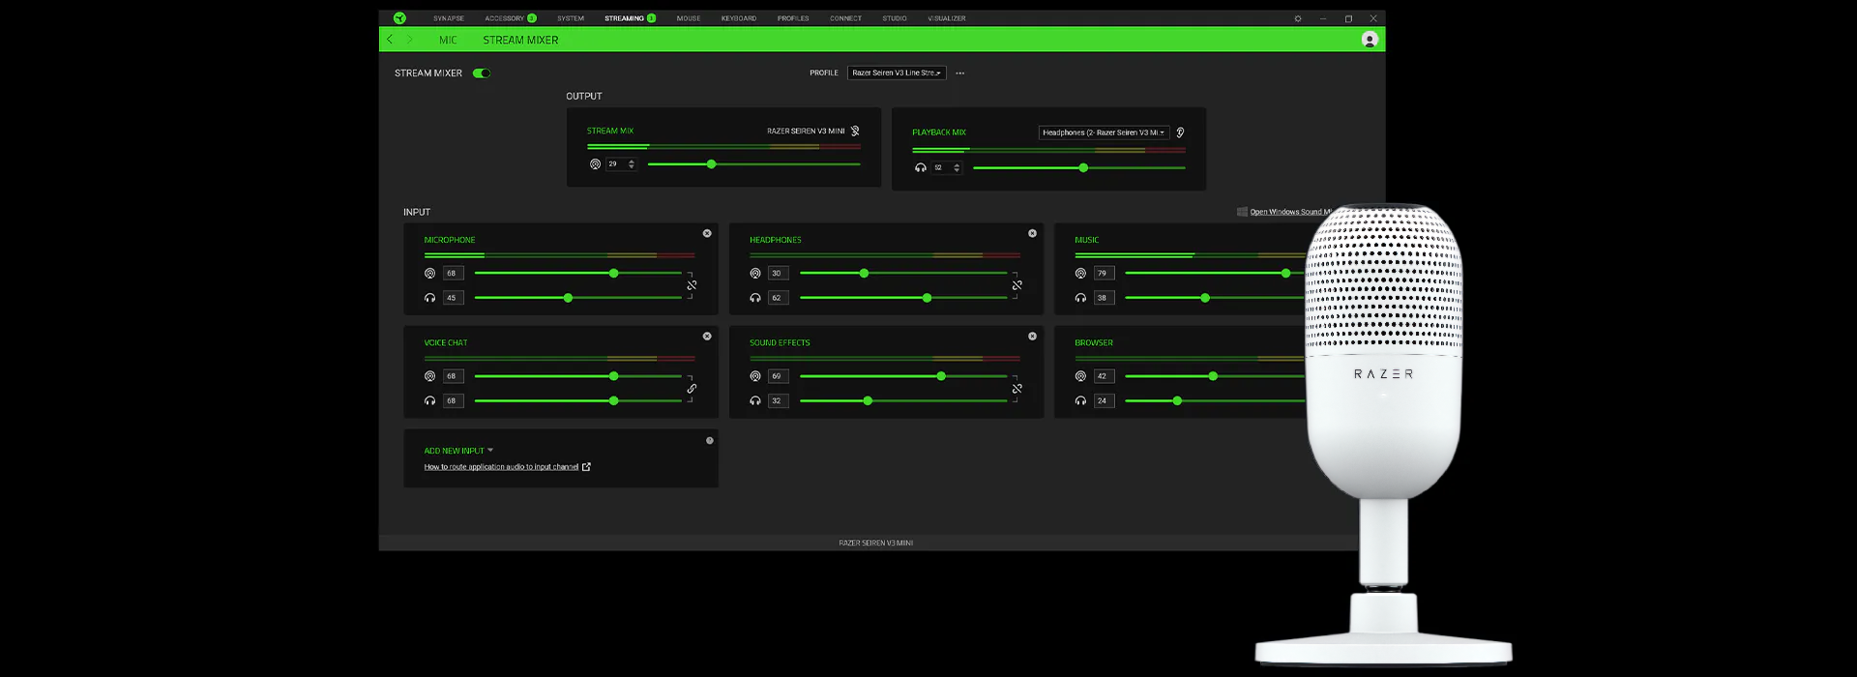Click the Razer logo icon
This screenshot has height=677, width=1857.
point(399,18)
